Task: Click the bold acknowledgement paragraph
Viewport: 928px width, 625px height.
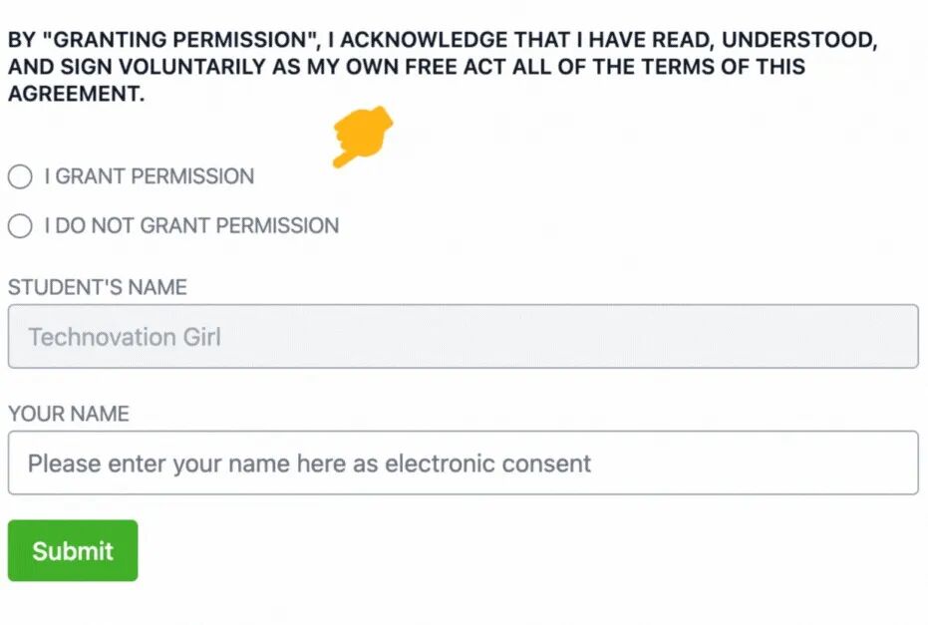Action: click(439, 68)
